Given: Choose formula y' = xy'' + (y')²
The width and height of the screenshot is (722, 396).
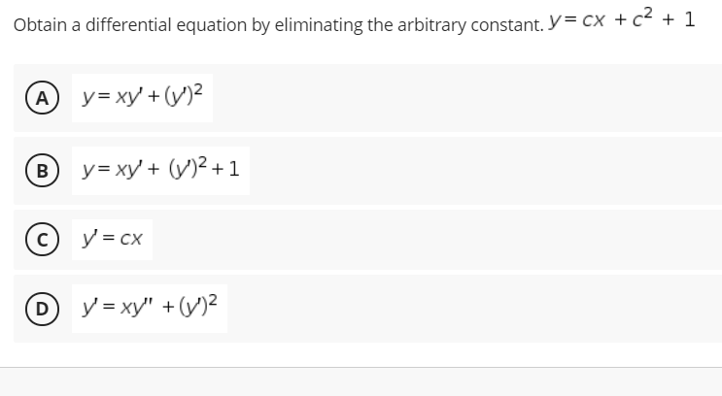Looking at the screenshot, I should point(150,309).
